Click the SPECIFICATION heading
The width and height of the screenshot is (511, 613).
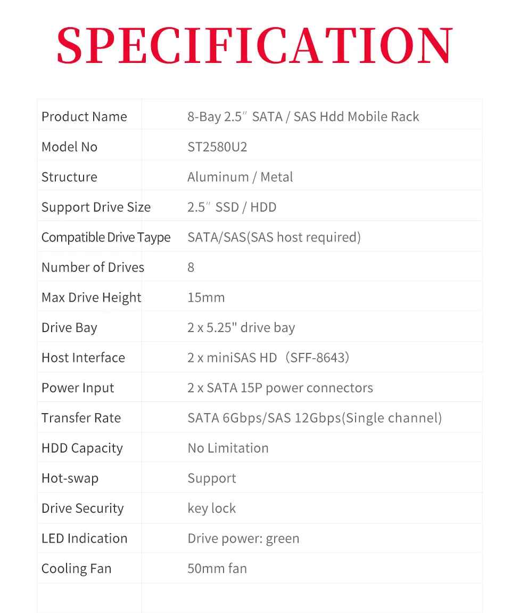pyautogui.click(x=254, y=45)
